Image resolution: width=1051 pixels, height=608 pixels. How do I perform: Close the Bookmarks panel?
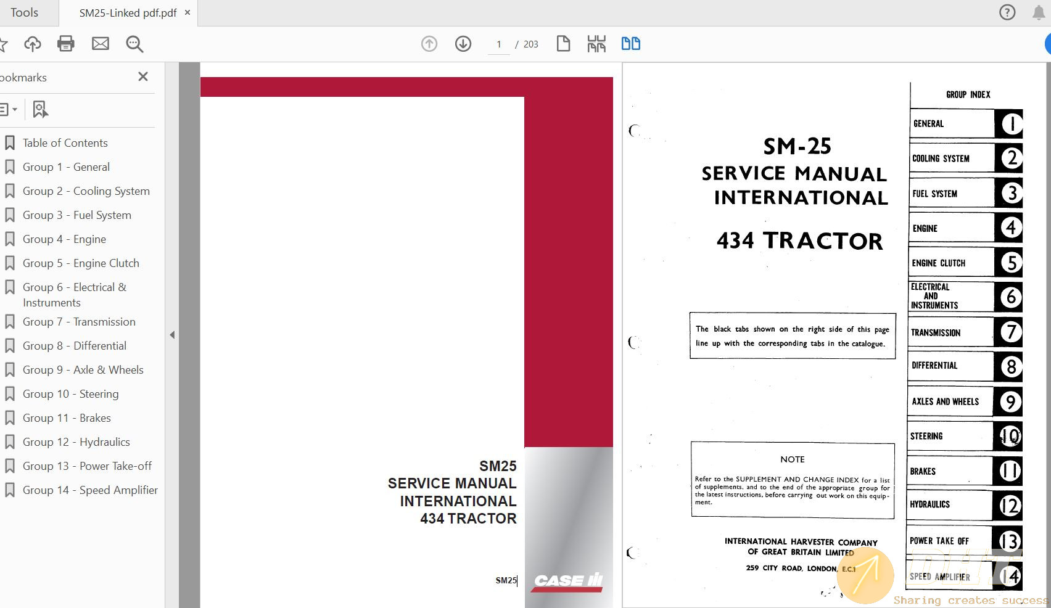[x=143, y=76]
